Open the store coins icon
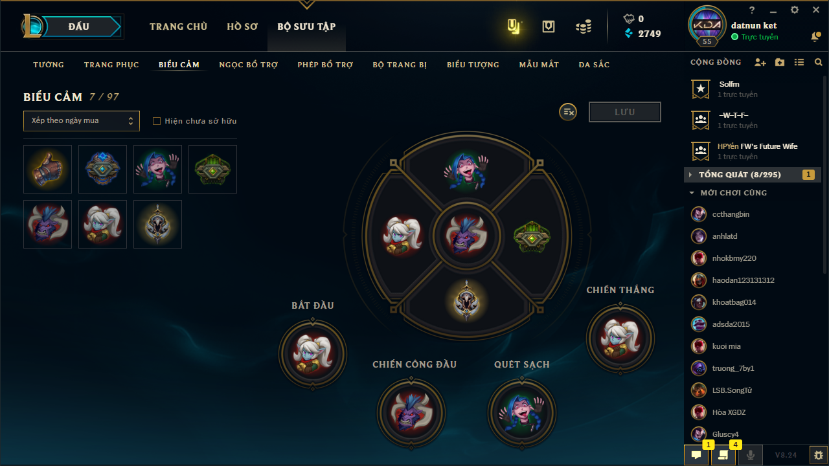829x466 pixels. [584, 27]
